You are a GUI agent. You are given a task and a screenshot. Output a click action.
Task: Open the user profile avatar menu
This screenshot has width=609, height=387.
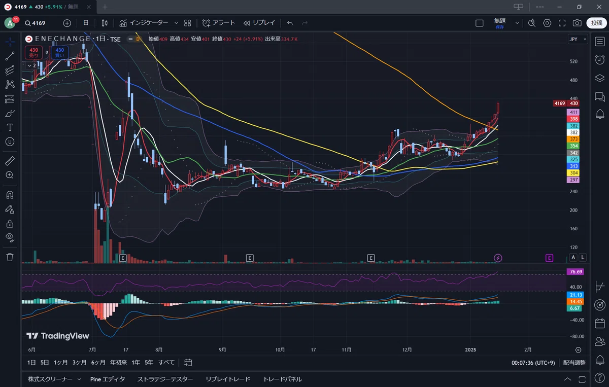10,23
